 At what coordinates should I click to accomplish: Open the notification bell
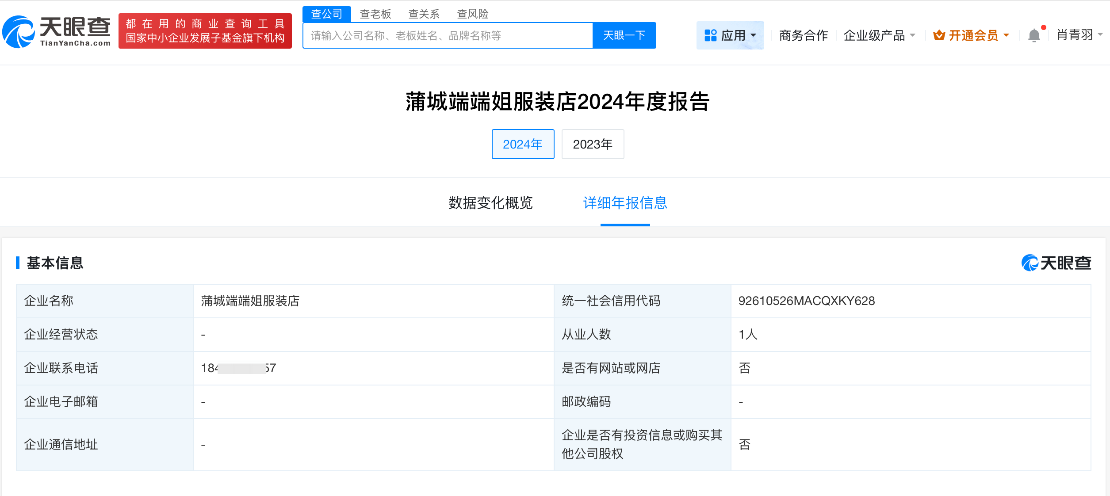point(1033,35)
